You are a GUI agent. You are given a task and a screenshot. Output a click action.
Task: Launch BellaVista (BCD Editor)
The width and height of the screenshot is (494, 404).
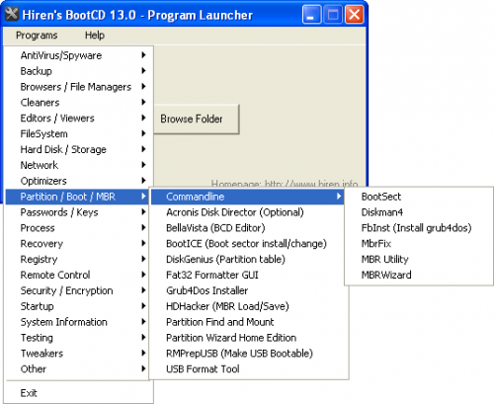249,228
